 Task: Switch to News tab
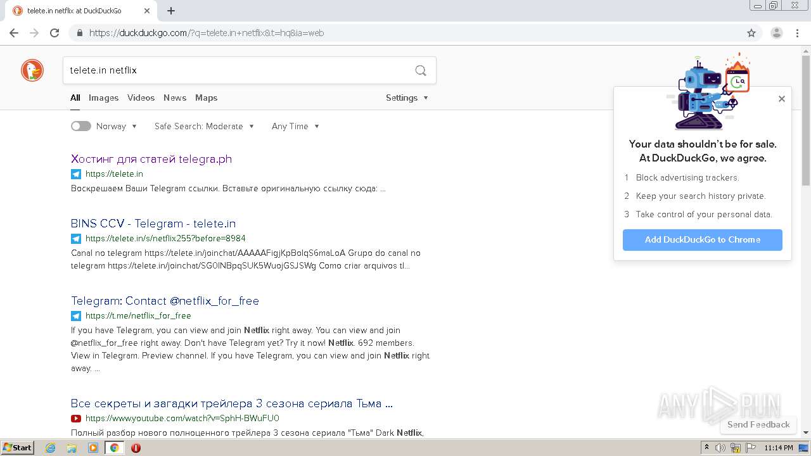[x=175, y=98]
